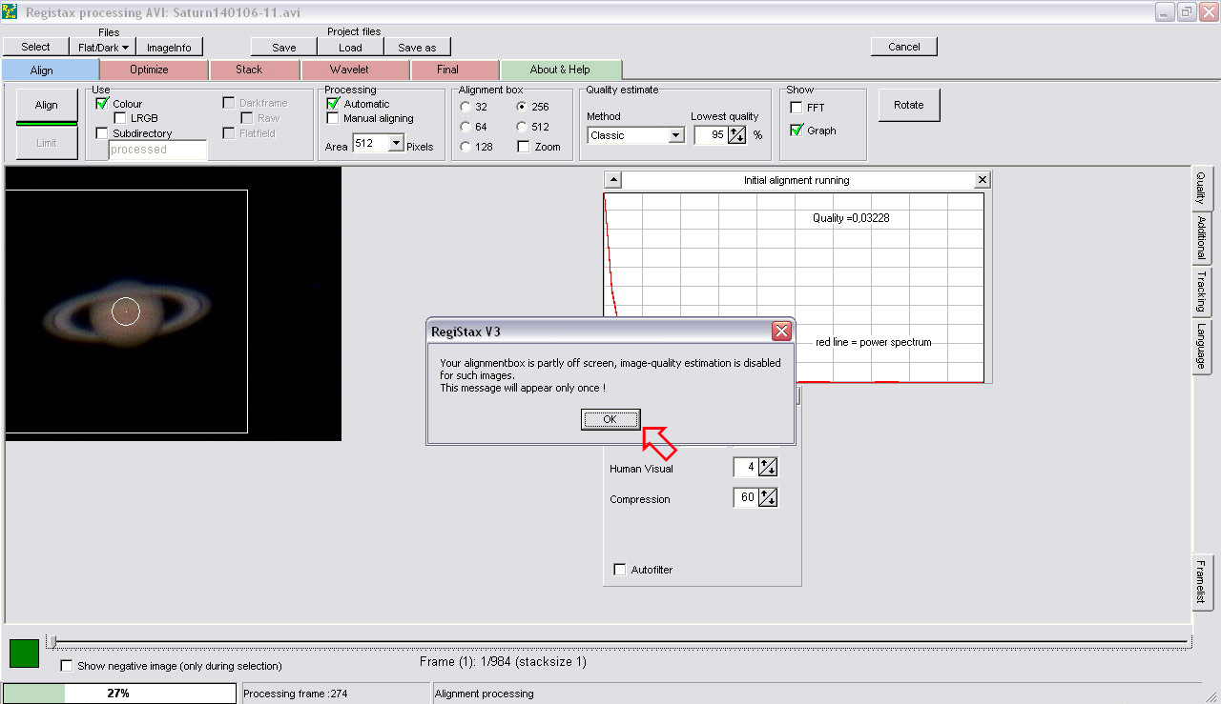This screenshot has width=1221, height=704.
Task: Click the subdirectory name field 'processed'
Action: pos(157,150)
